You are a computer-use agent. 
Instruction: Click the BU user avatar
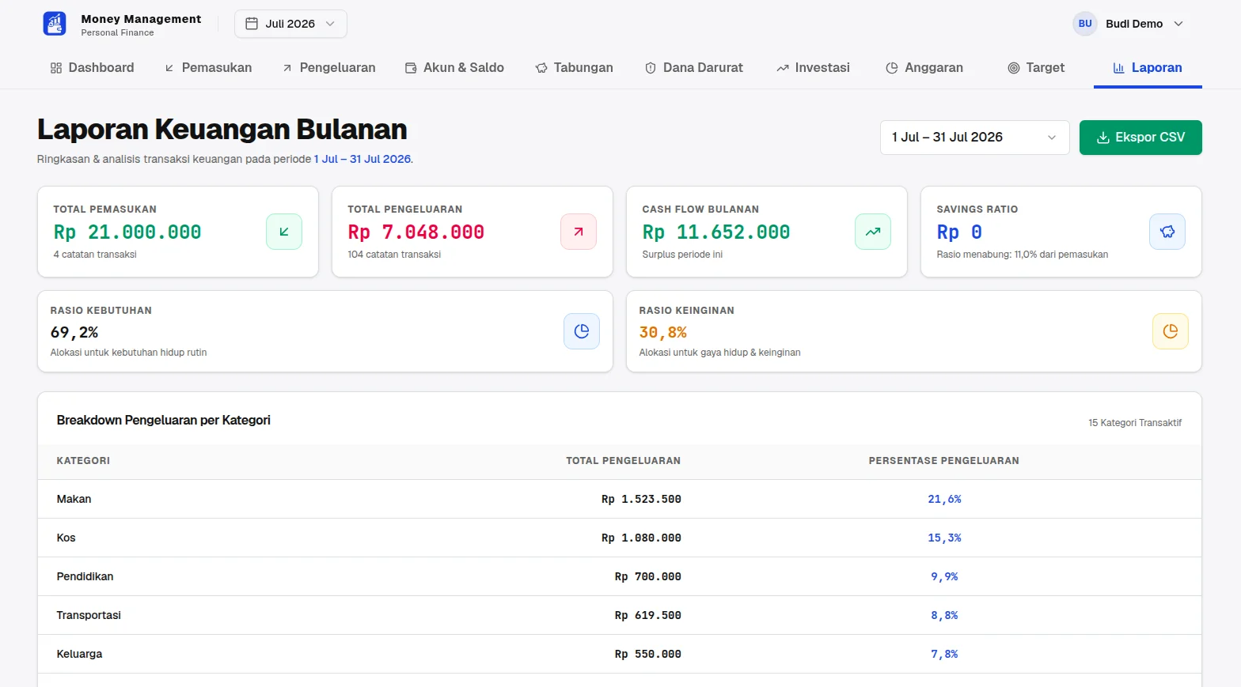pyautogui.click(x=1085, y=24)
